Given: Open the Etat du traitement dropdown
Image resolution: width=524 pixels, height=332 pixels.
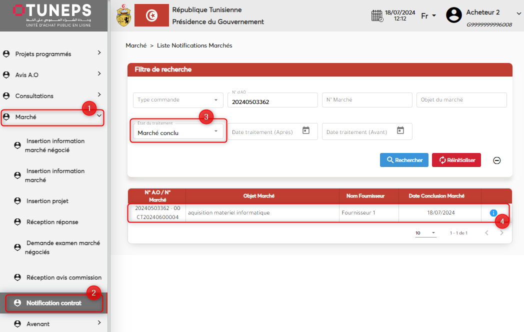Looking at the screenshot, I should [177, 131].
